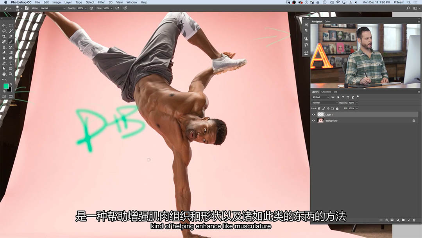
Task: Expand the layer Kind filter dropdown
Action: click(x=320, y=97)
